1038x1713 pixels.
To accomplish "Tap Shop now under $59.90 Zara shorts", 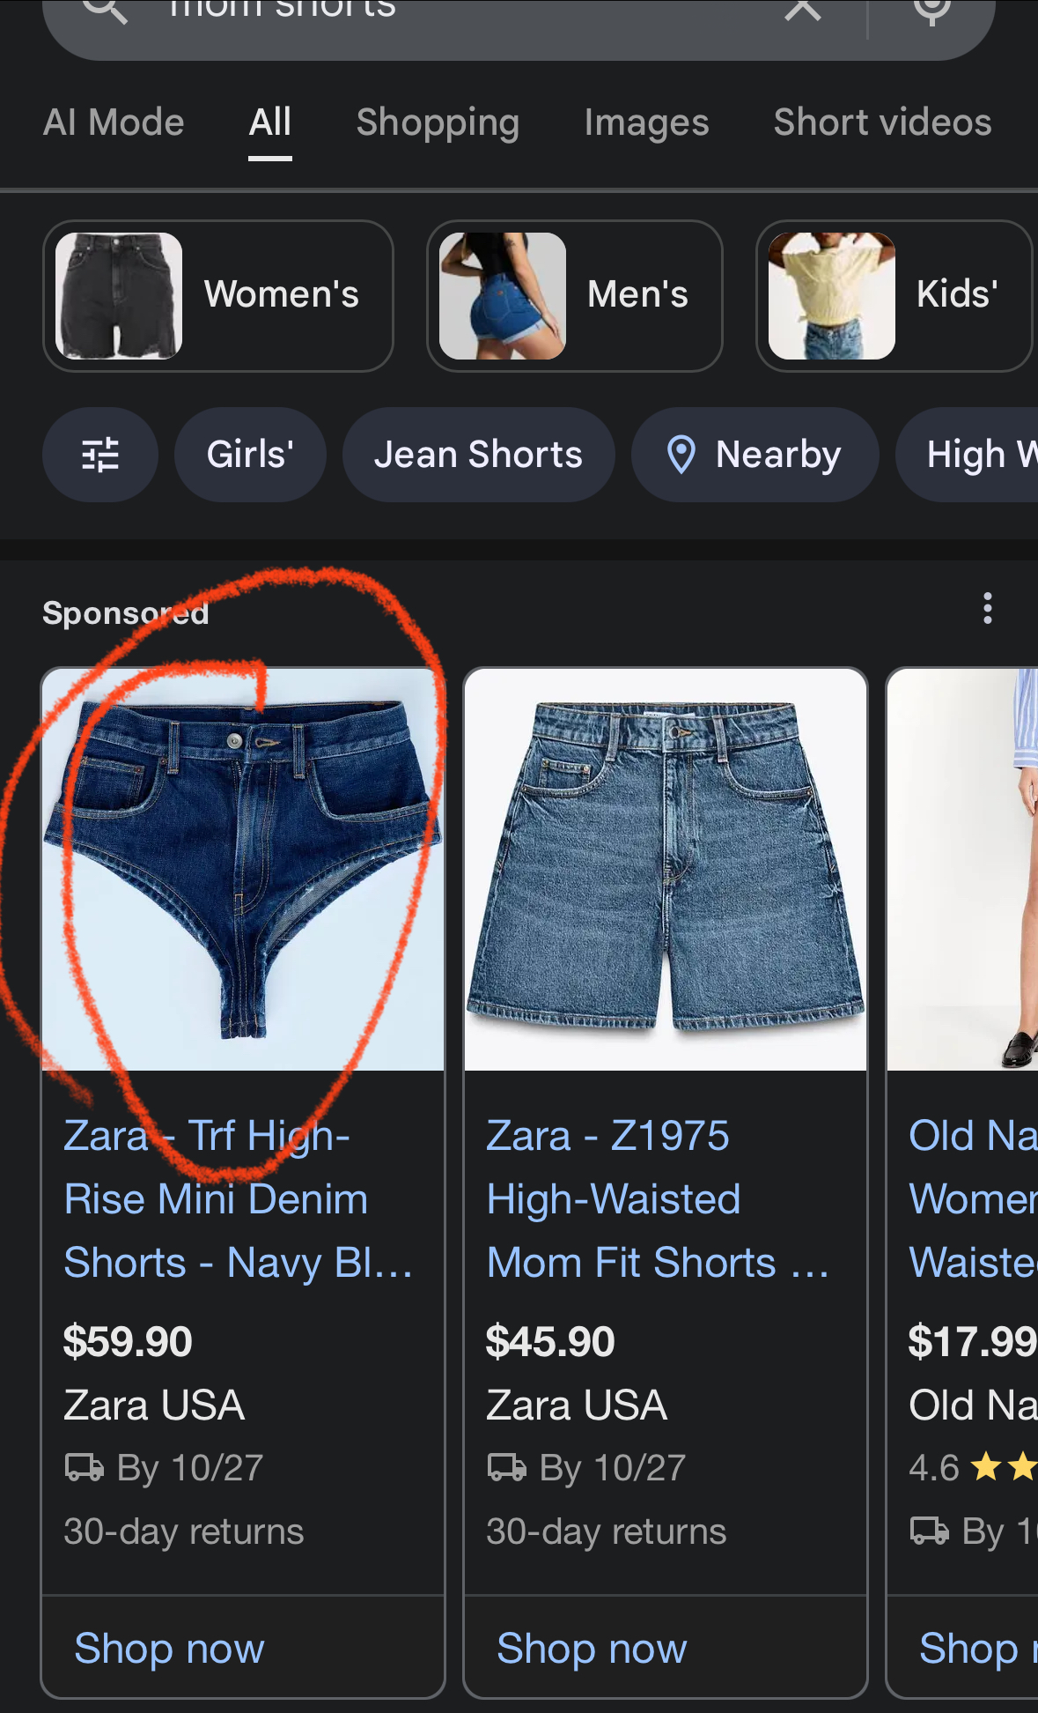I will pos(169,1648).
